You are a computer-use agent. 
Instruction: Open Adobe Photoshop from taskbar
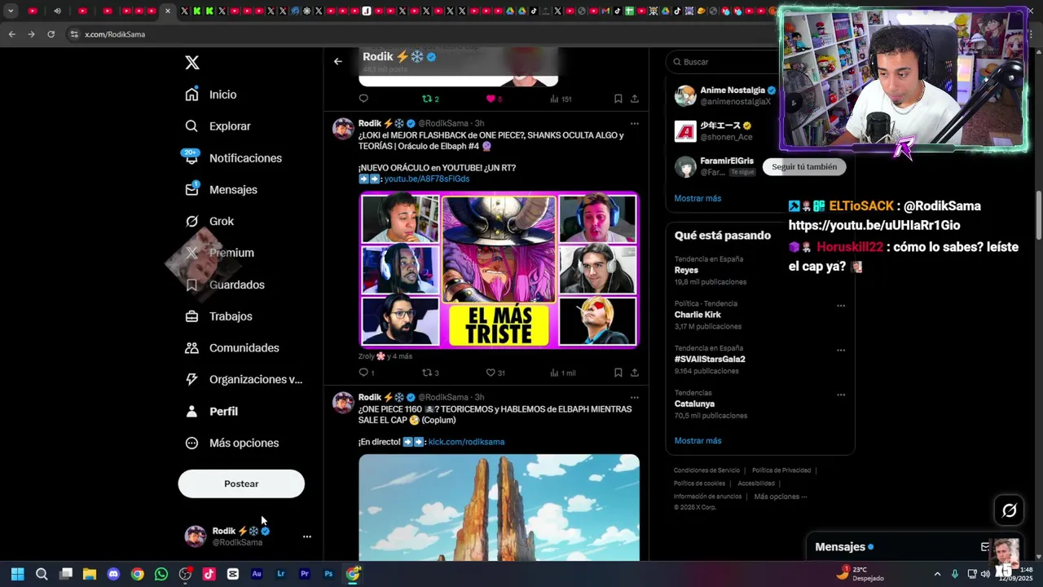click(328, 574)
